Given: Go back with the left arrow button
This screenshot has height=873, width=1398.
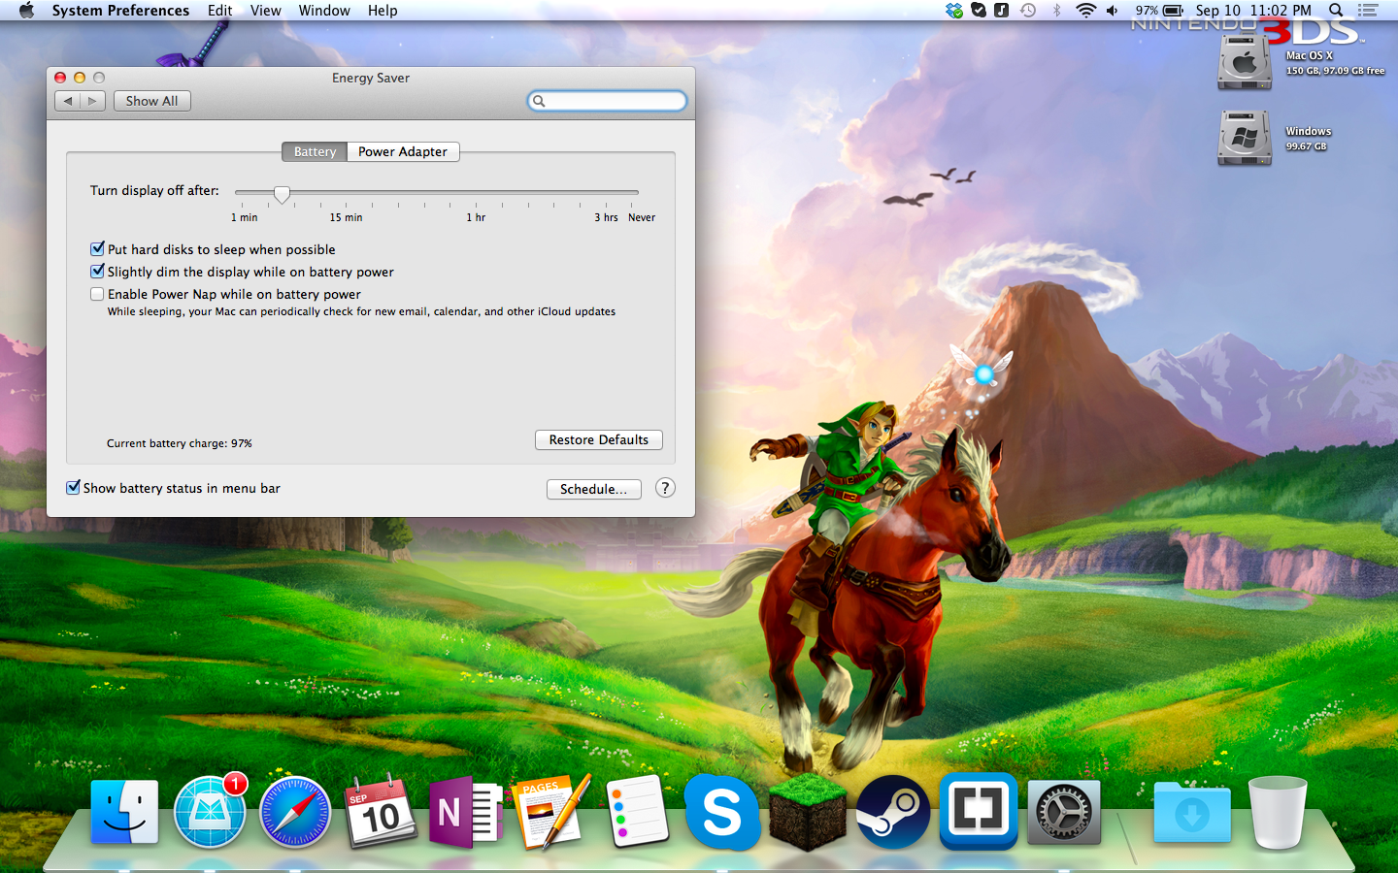Looking at the screenshot, I should tap(68, 101).
